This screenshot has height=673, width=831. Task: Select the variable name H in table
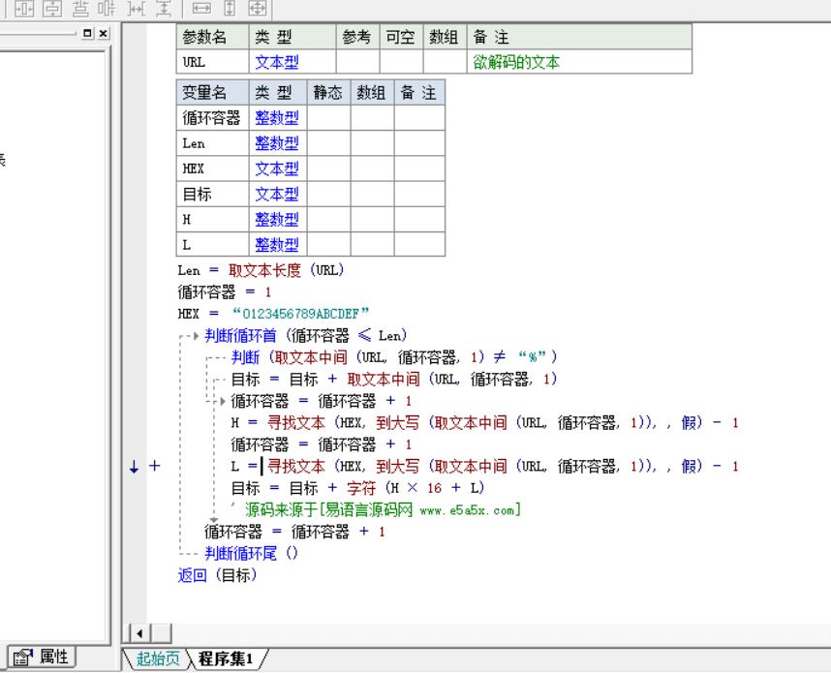[187, 220]
